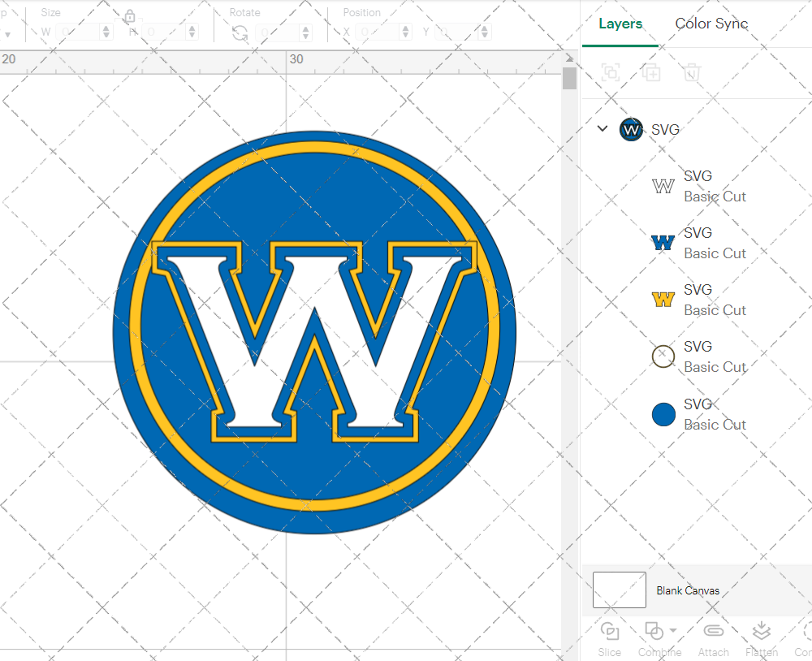Select the white W outline layer
Screen dimensions: 812x661
click(699, 186)
